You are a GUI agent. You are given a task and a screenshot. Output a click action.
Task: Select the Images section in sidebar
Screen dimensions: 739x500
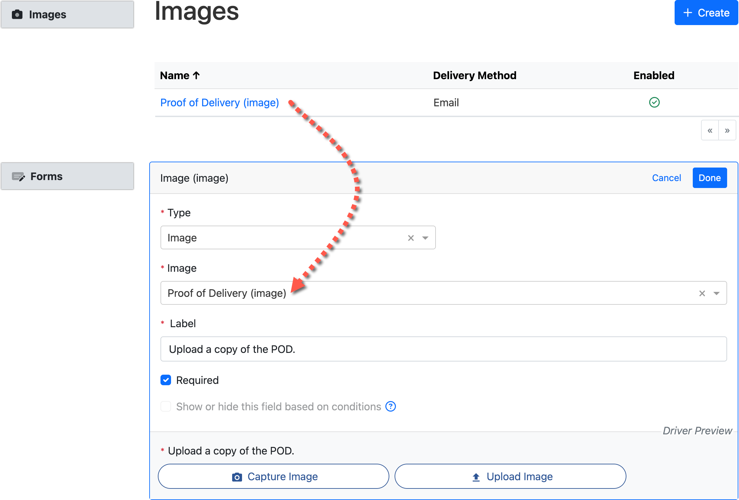click(x=47, y=14)
